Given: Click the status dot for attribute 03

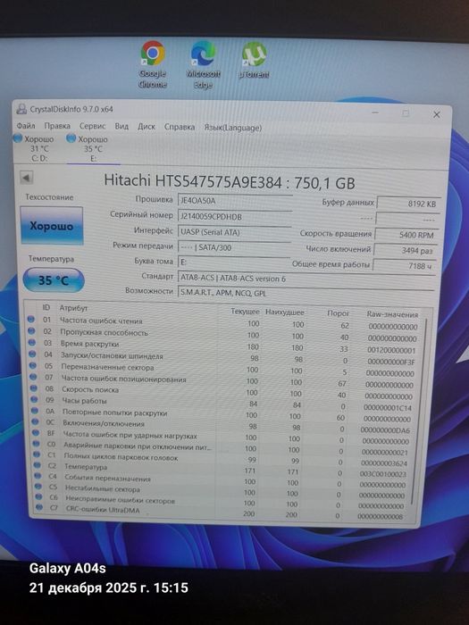Looking at the screenshot, I should (32, 342).
